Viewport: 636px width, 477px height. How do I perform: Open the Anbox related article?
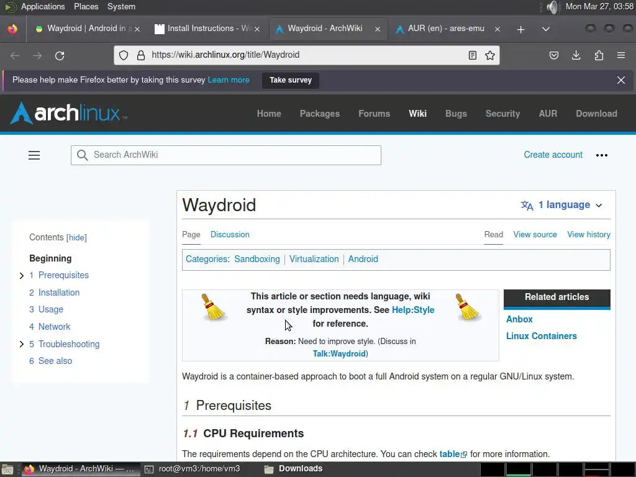click(x=519, y=319)
